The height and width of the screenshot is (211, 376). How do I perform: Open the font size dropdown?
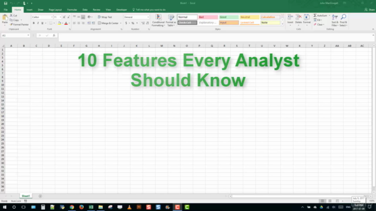pos(60,17)
